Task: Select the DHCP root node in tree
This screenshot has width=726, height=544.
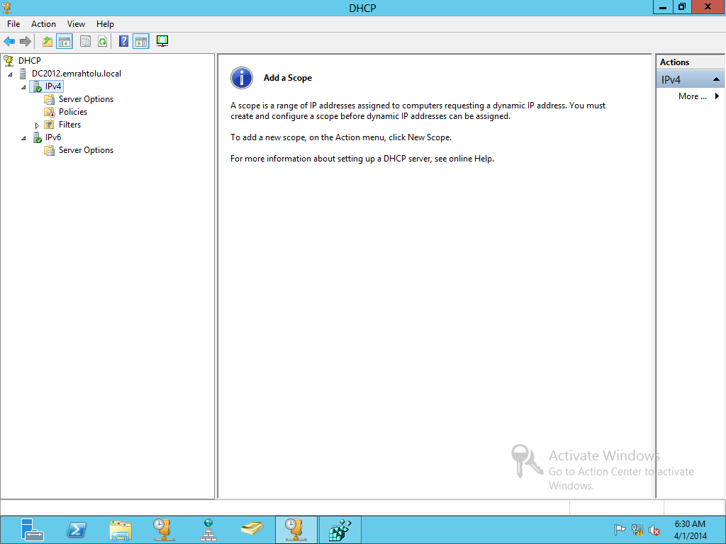Action: [30, 61]
